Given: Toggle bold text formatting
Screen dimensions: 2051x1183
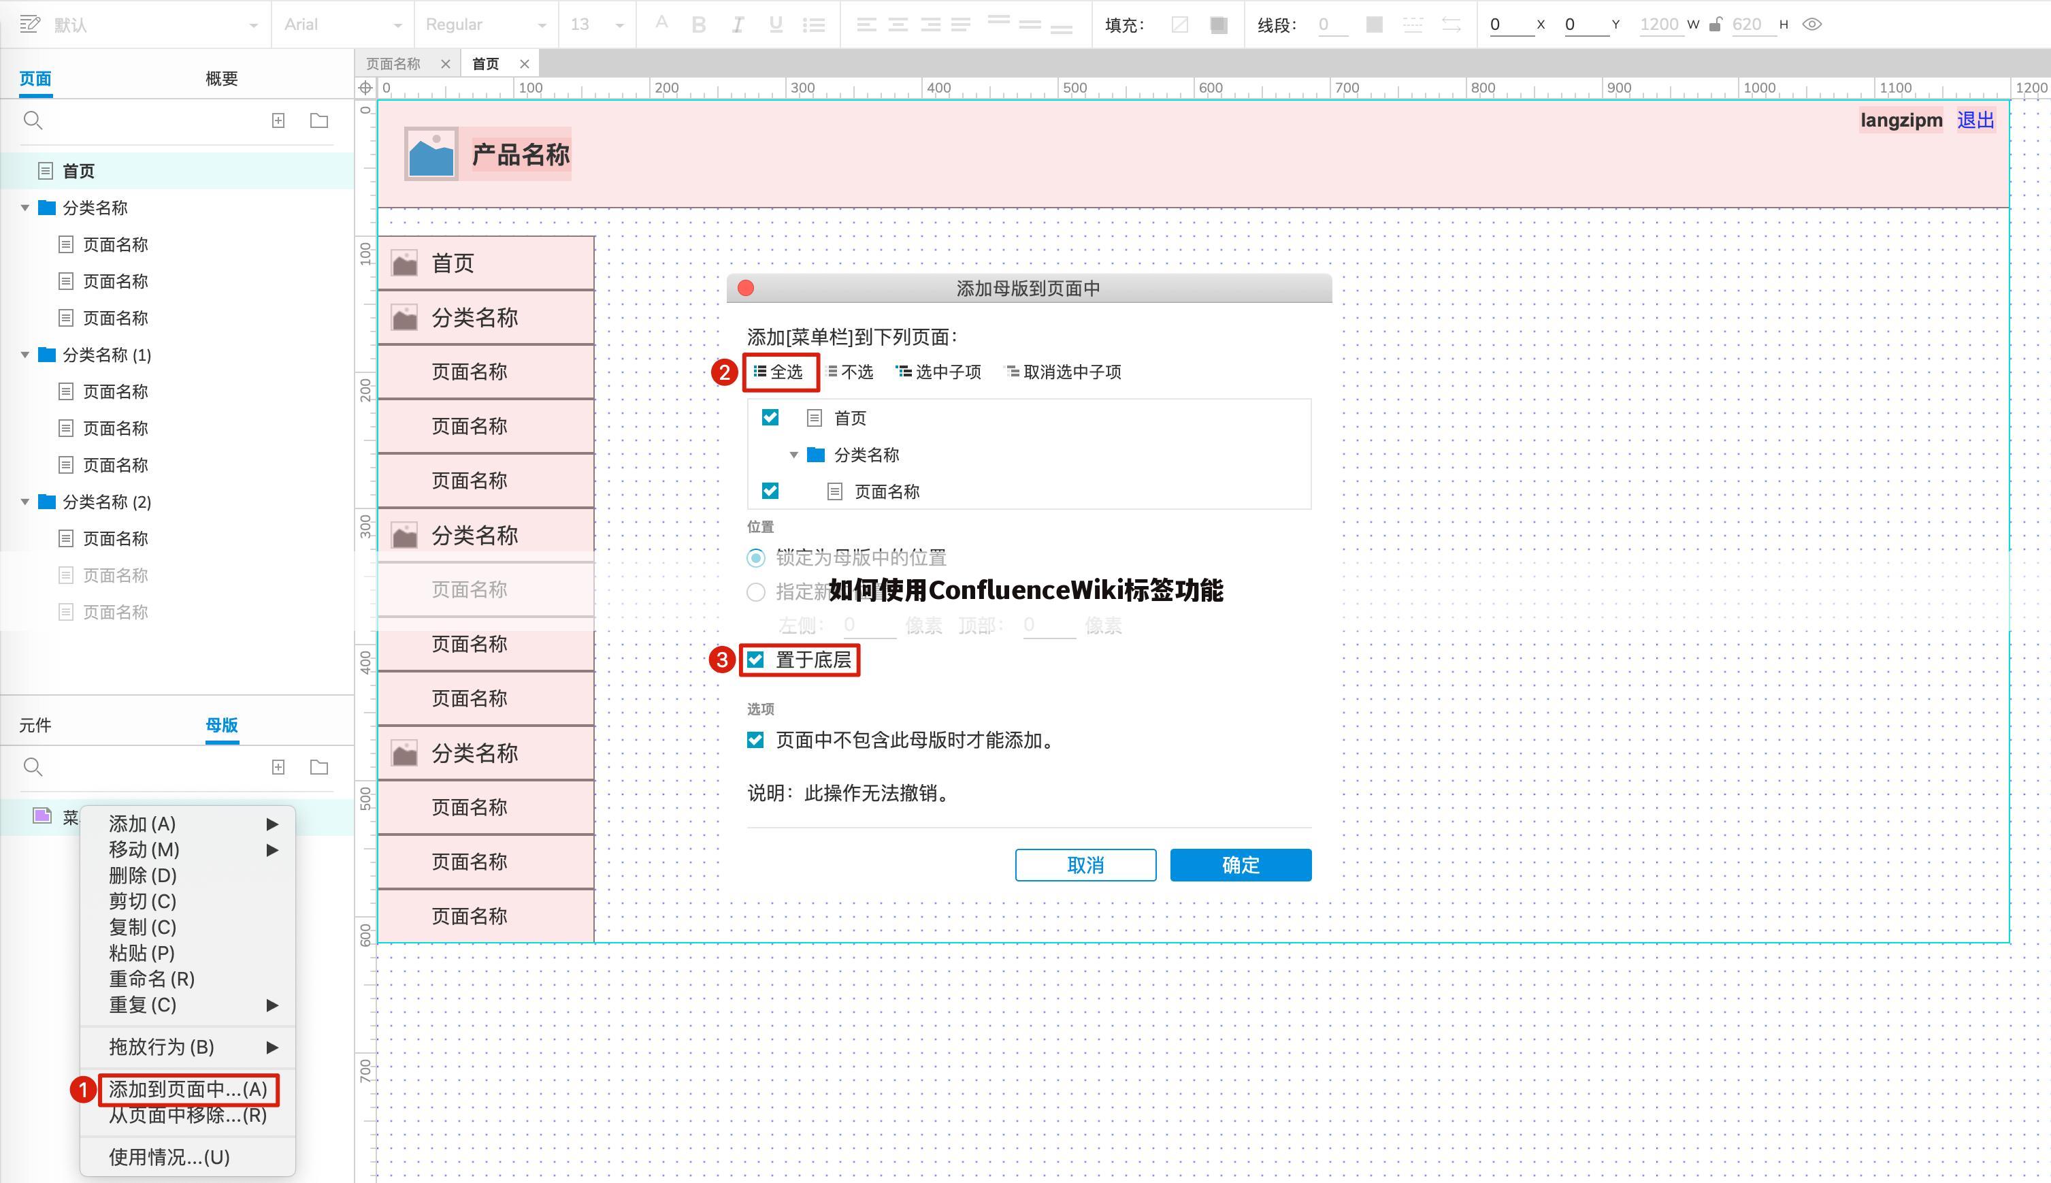Looking at the screenshot, I should pos(699,25).
